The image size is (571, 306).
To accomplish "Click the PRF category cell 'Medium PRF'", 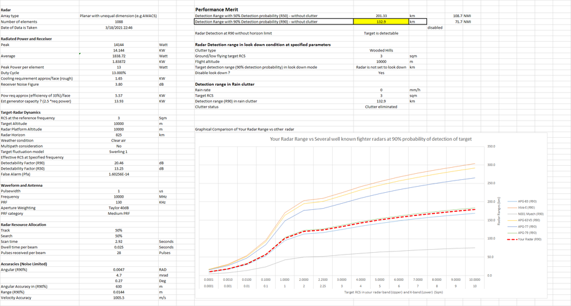I will point(119,214).
